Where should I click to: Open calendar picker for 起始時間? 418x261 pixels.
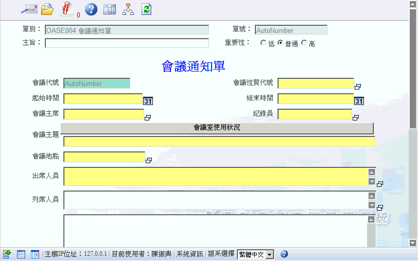coord(148,101)
